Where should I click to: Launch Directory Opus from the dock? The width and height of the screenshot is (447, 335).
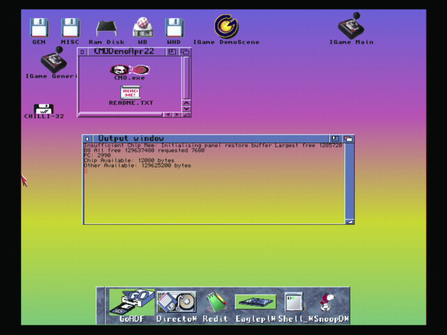click(x=177, y=302)
